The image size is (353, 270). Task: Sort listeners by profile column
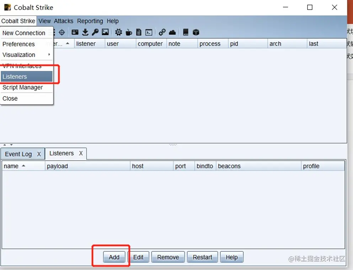[323, 166]
